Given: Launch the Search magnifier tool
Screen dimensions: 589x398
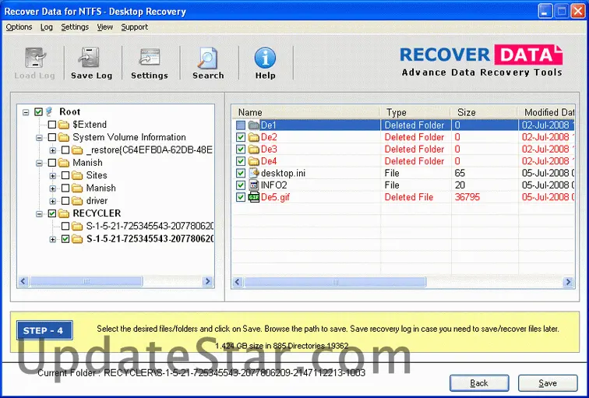Looking at the screenshot, I should point(208,58).
